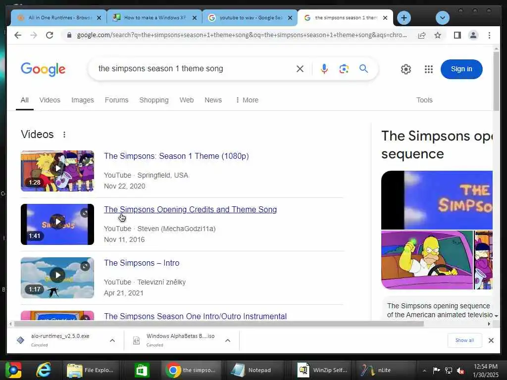Viewport: 507px width, 380px height.
Task: Submit search with the magnifier icon
Action: coord(364,68)
